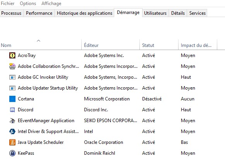Switch to the Performance tab
This screenshot has height=159, width=225.
tap(39, 13)
